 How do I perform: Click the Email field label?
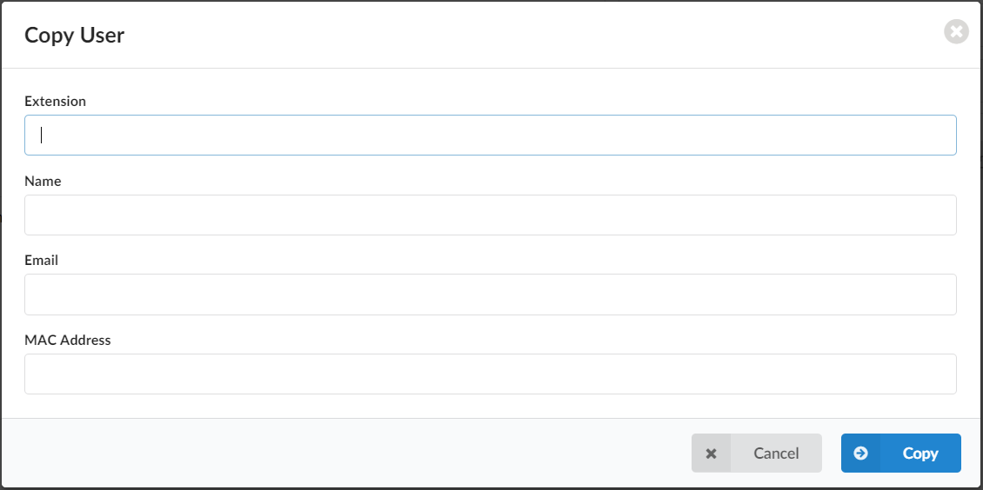tap(41, 260)
